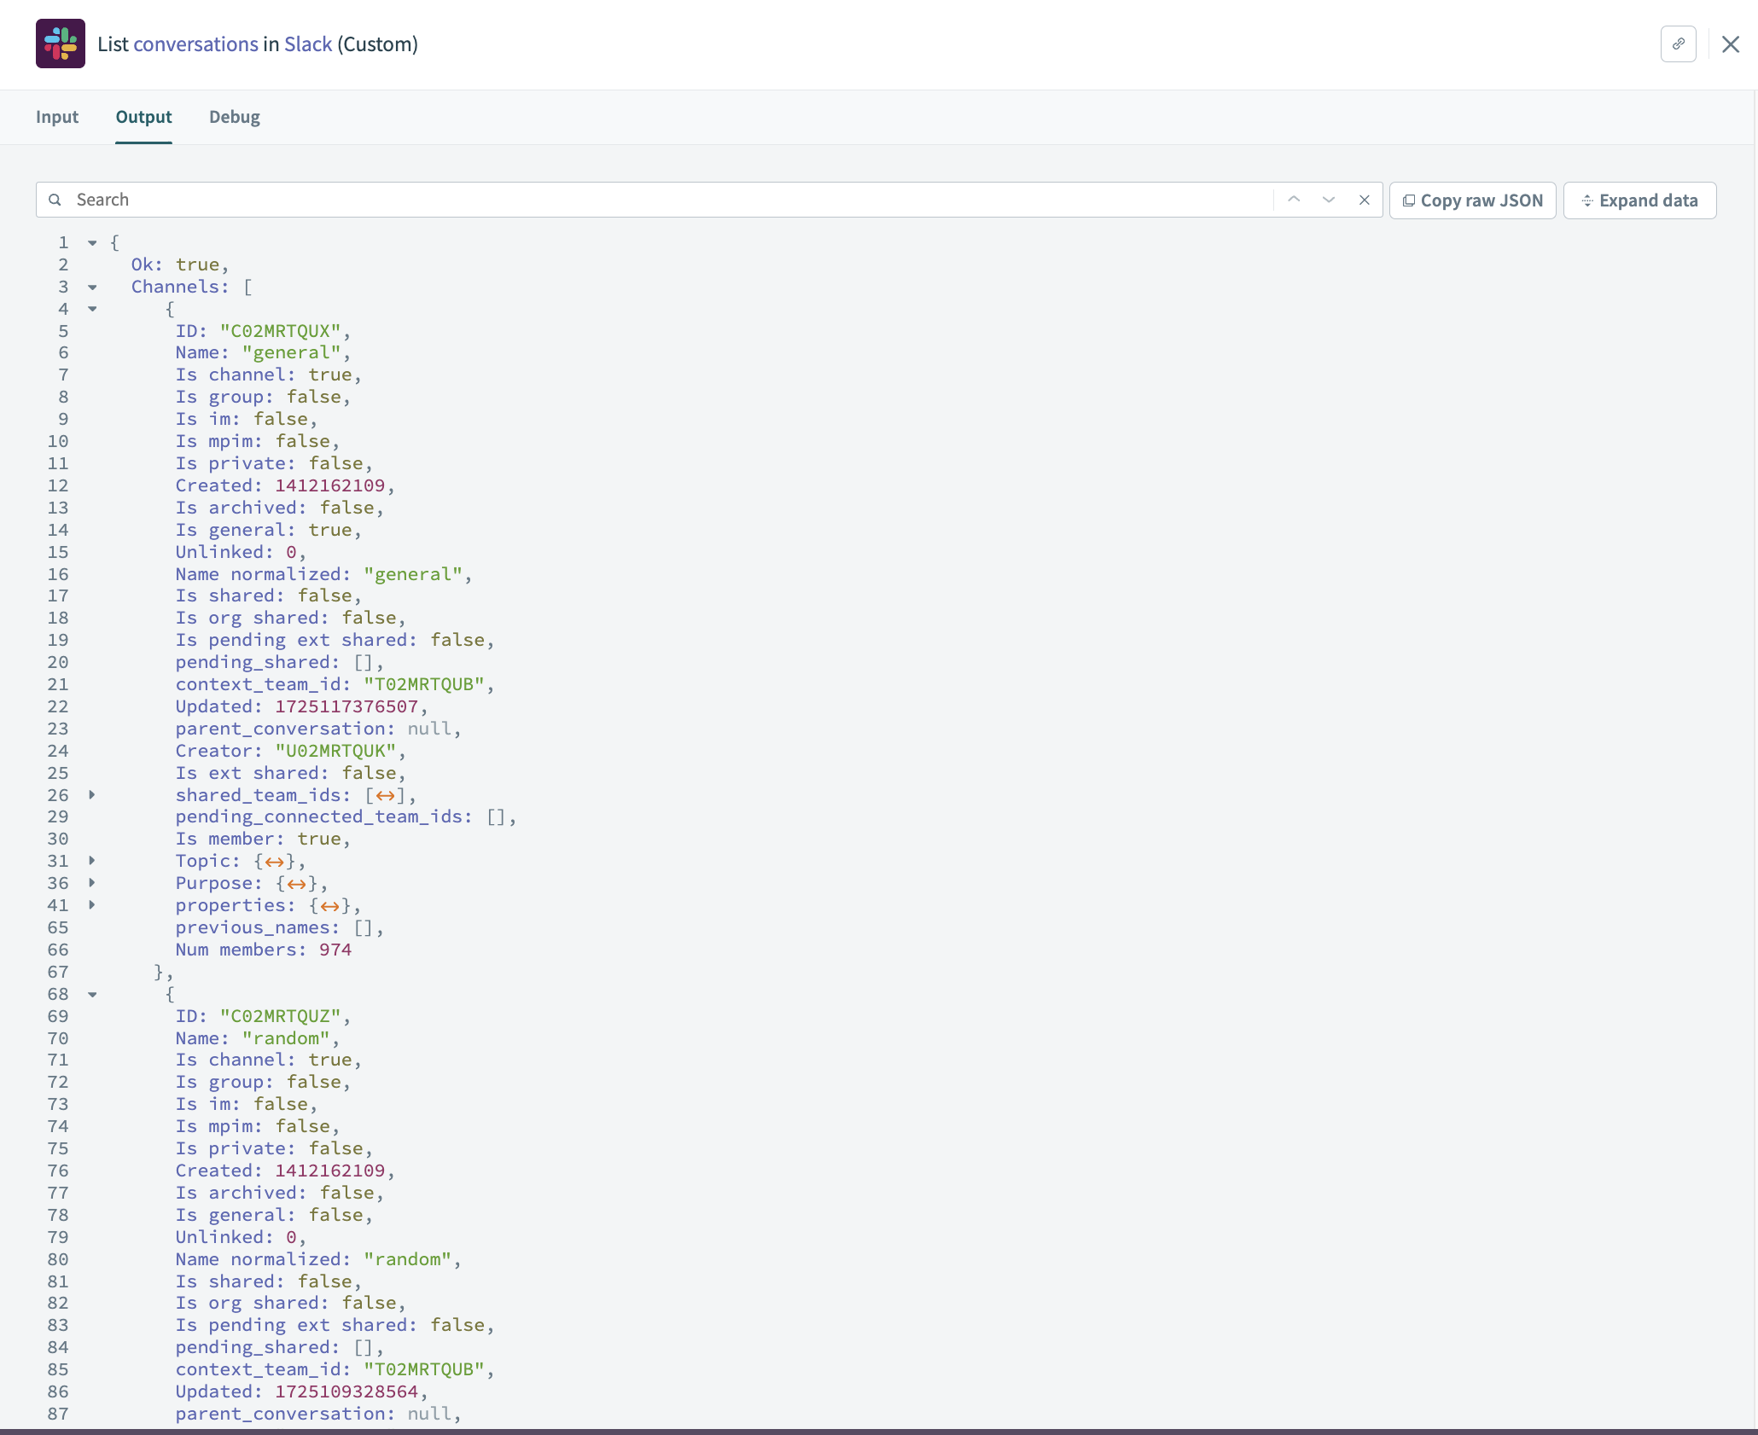Viewport: 1758px width, 1435px height.
Task: Click the copy link icon at top right
Action: [1679, 44]
